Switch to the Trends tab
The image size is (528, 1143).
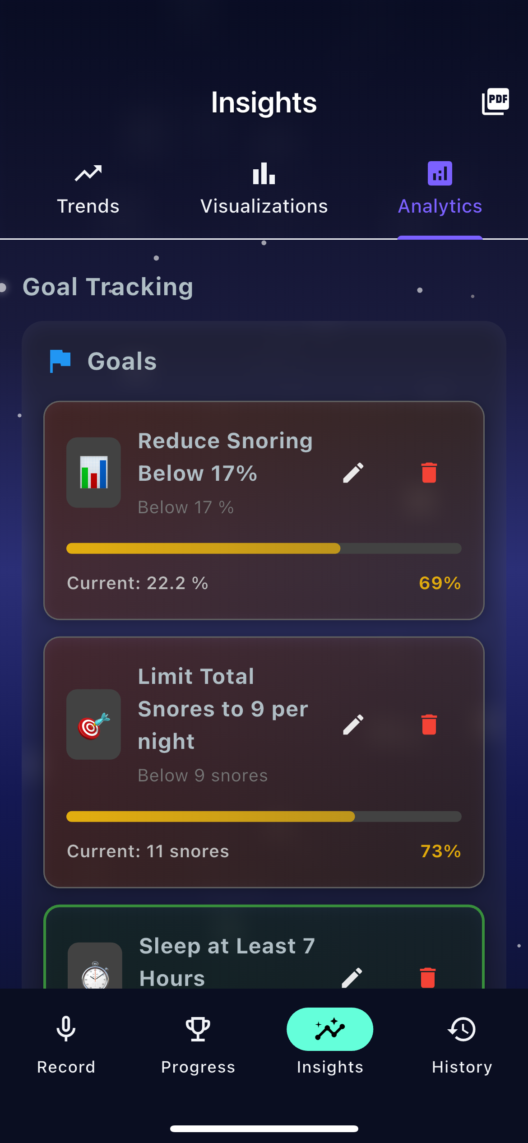(x=88, y=190)
